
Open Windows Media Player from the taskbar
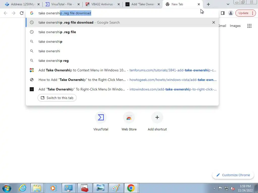pyautogui.click(x=53, y=188)
